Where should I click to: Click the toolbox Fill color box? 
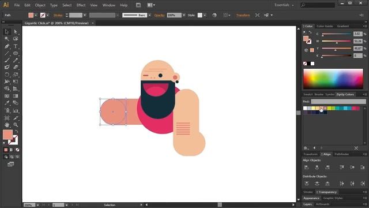click(7, 135)
